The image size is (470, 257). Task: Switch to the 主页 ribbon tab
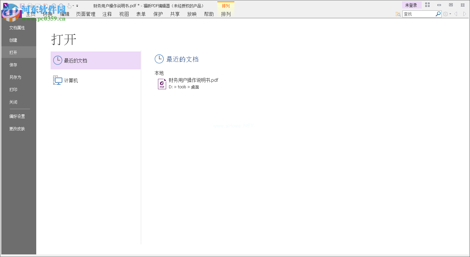(x=31, y=14)
